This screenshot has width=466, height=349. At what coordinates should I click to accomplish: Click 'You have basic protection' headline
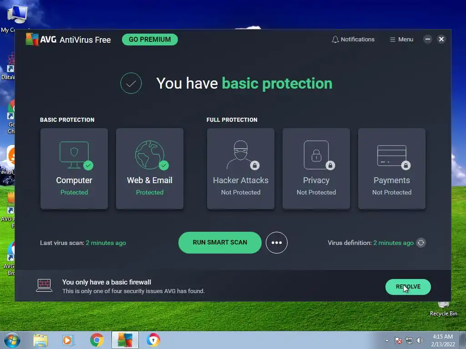244,84
